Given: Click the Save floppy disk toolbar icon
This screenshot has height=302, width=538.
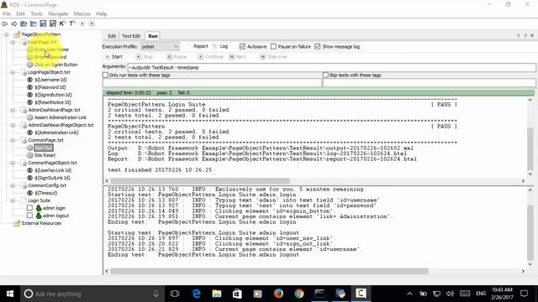Looking at the screenshot, I should (x=43, y=23).
